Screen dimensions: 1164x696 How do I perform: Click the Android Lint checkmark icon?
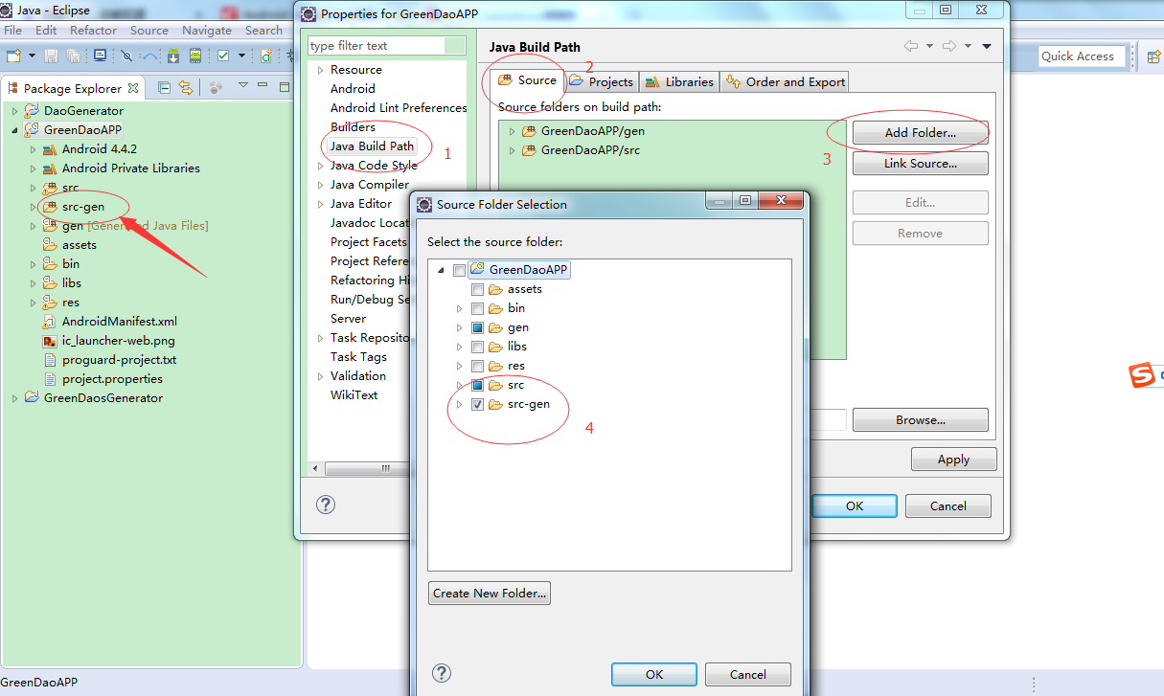click(223, 56)
